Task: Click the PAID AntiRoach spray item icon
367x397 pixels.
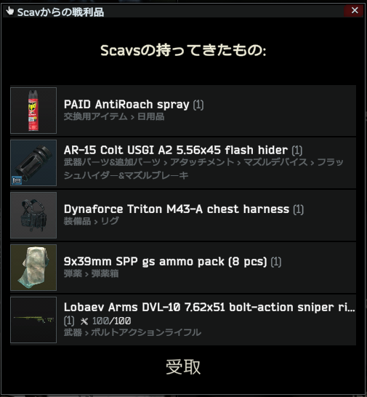Action: point(33,111)
